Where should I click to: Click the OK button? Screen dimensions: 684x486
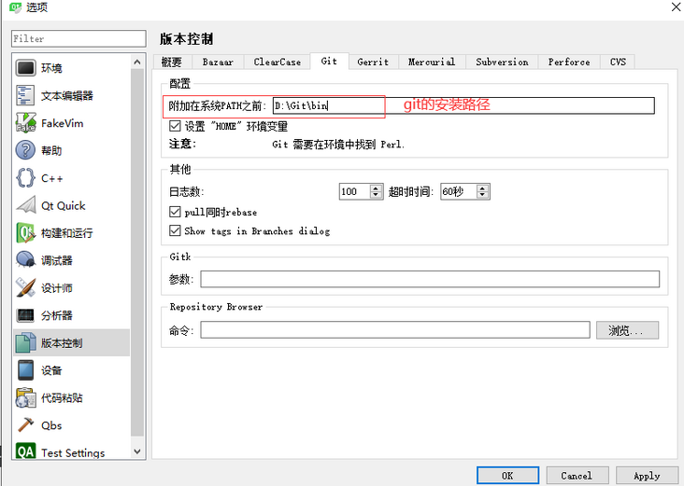point(507,476)
